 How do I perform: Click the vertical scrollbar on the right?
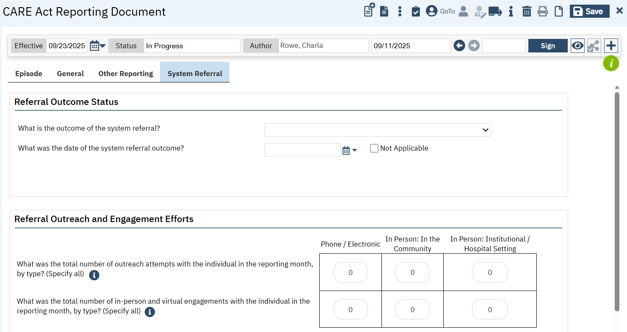617,199
